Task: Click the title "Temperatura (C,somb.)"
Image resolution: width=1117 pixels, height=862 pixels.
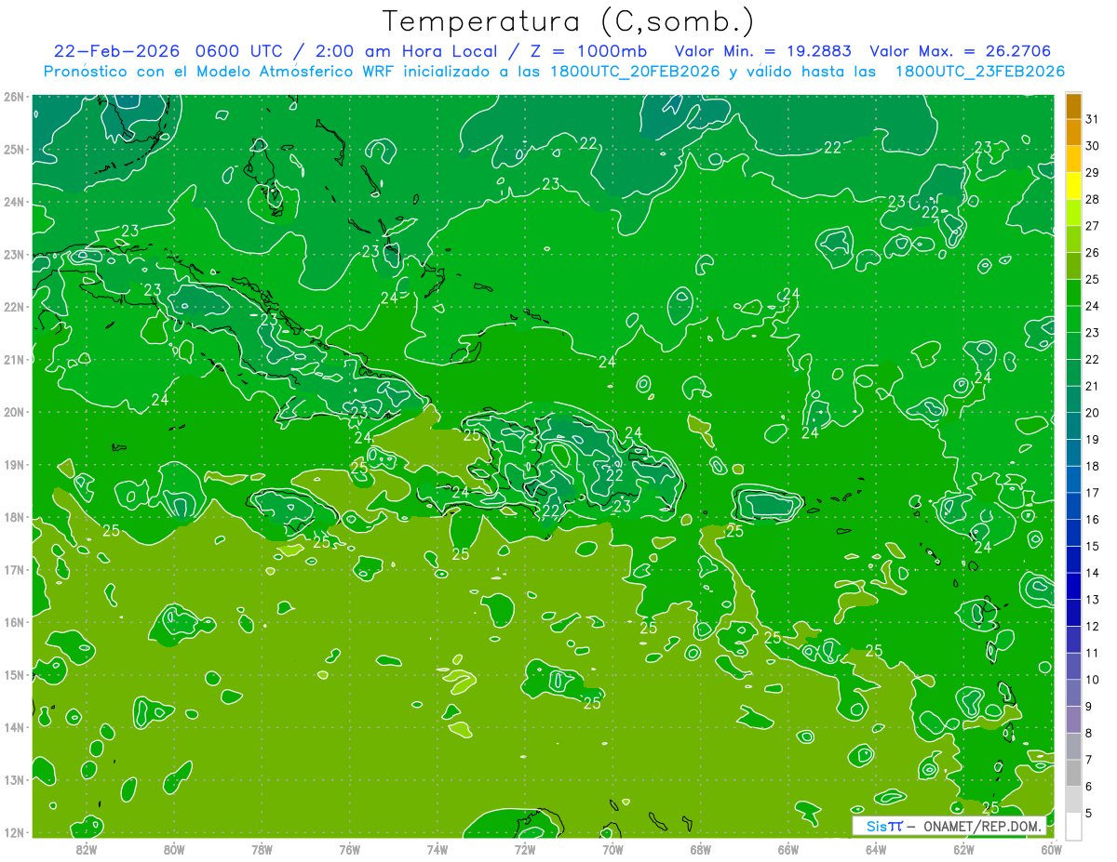Action: (569, 21)
